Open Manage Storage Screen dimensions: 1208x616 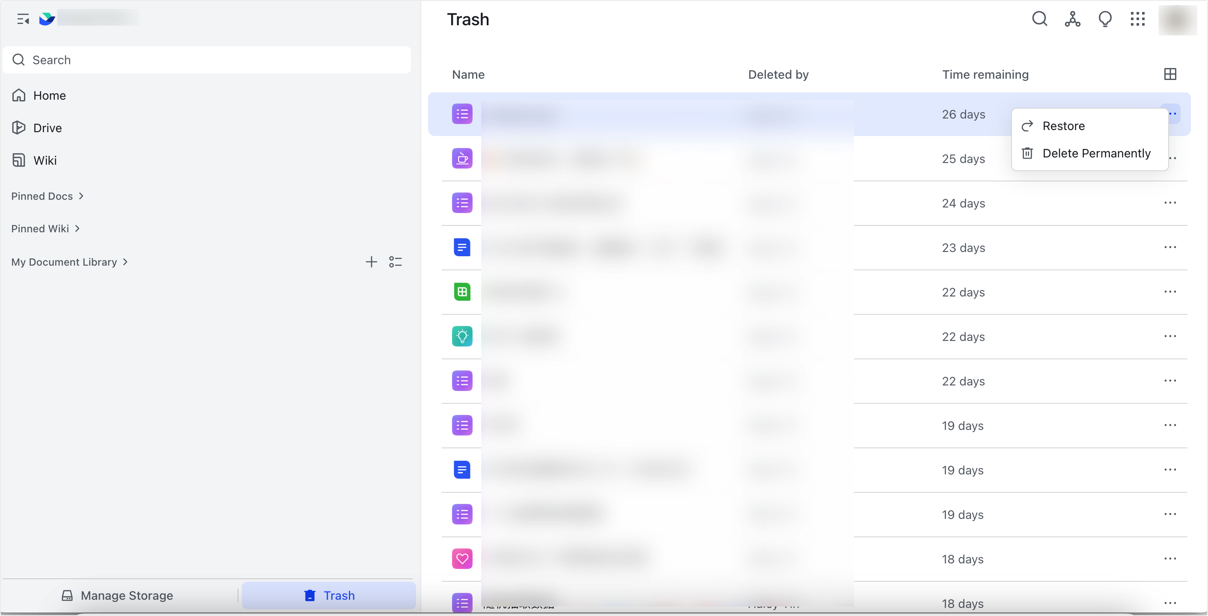click(x=127, y=595)
